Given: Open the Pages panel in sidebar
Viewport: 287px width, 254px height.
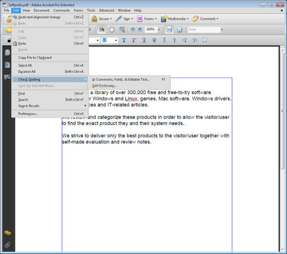Looking at the screenshot, I should [7, 53].
